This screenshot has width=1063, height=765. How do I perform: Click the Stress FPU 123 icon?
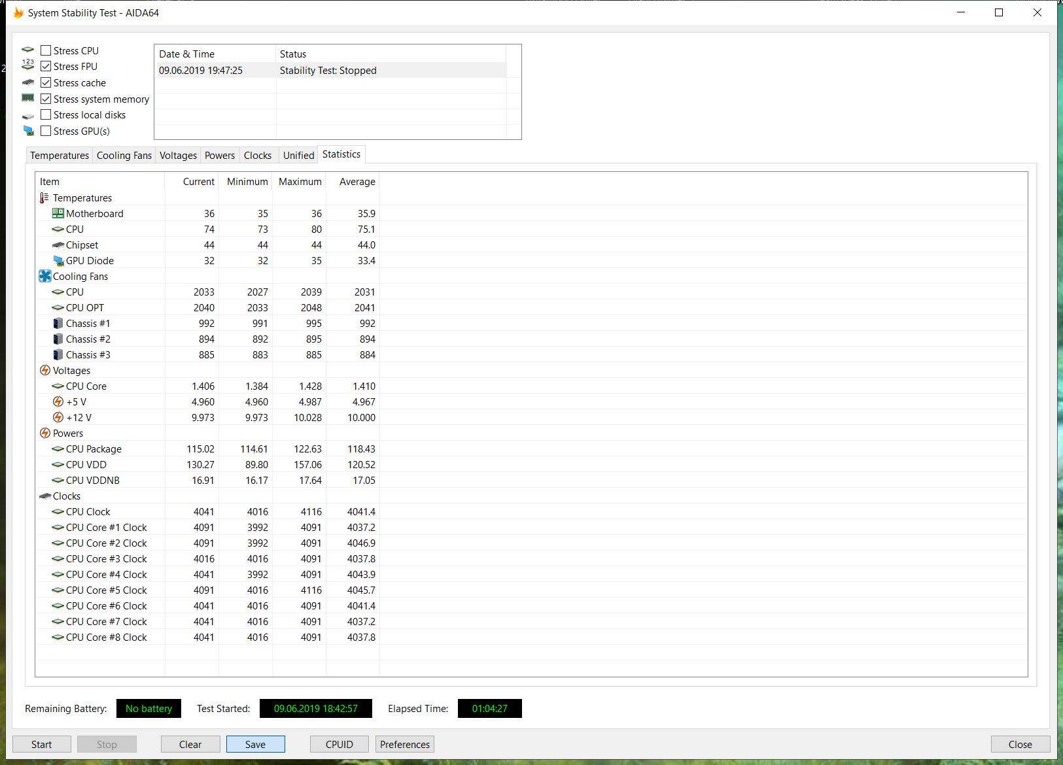coord(27,65)
